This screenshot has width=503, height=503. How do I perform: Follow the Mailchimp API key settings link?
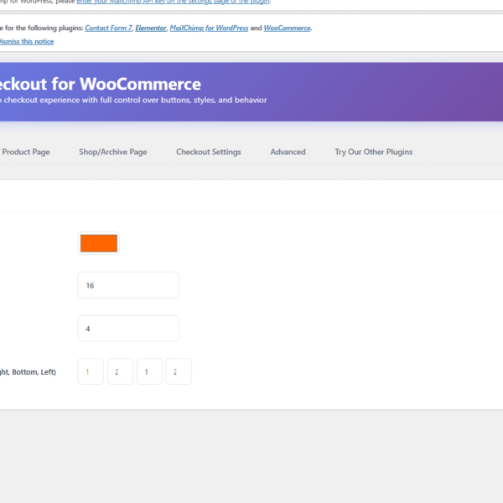click(174, 2)
